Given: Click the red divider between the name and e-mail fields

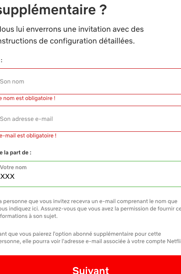Looking at the screenshot, I should [x=90, y=106].
